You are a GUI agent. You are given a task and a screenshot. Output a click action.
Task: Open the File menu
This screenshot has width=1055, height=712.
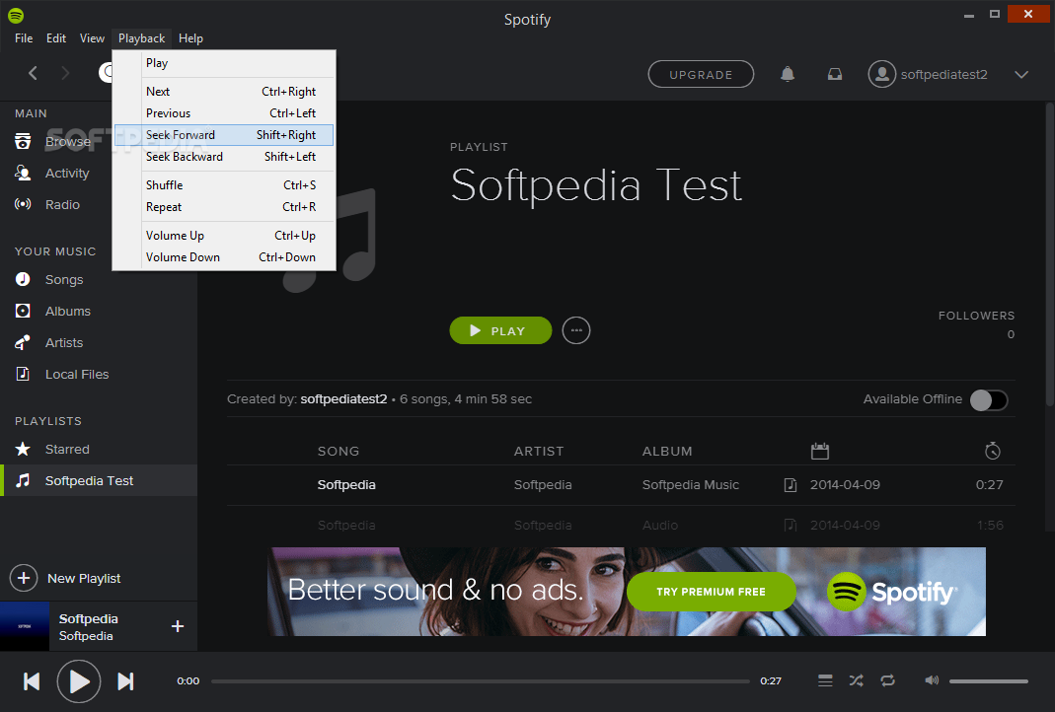tap(24, 38)
